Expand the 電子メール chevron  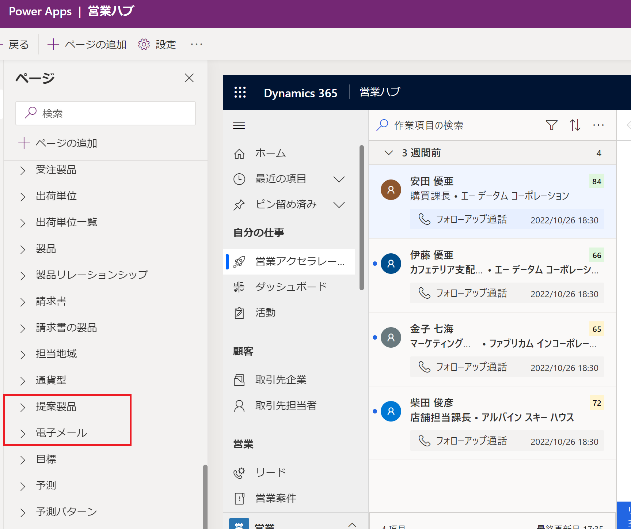tap(23, 434)
